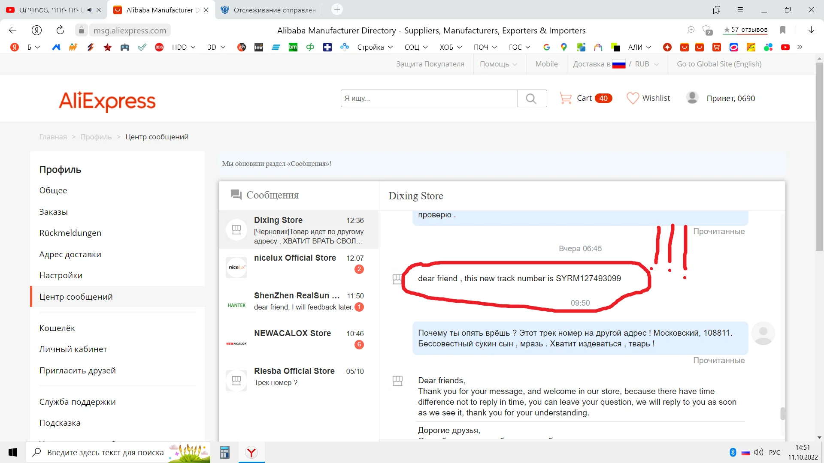Click Go to Global Site link
This screenshot has width=824, height=463.
pyautogui.click(x=719, y=64)
